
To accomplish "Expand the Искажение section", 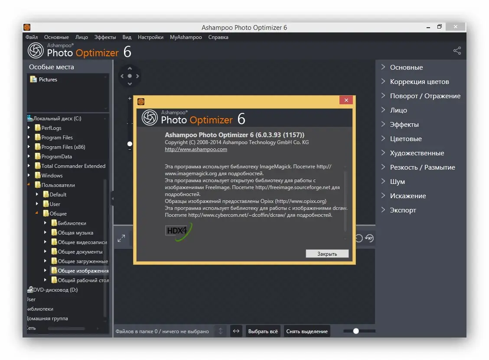I will click(383, 196).
